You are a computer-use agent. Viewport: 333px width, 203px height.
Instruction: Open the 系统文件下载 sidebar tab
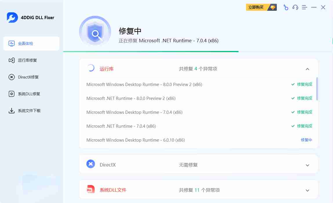(31, 111)
